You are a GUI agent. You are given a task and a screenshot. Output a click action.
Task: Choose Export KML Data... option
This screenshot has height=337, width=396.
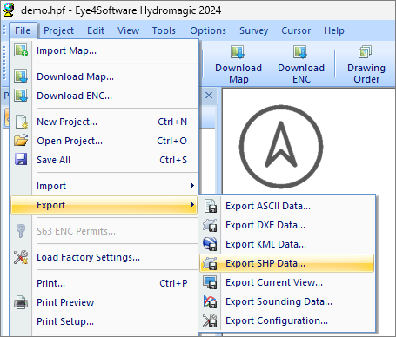point(286,244)
